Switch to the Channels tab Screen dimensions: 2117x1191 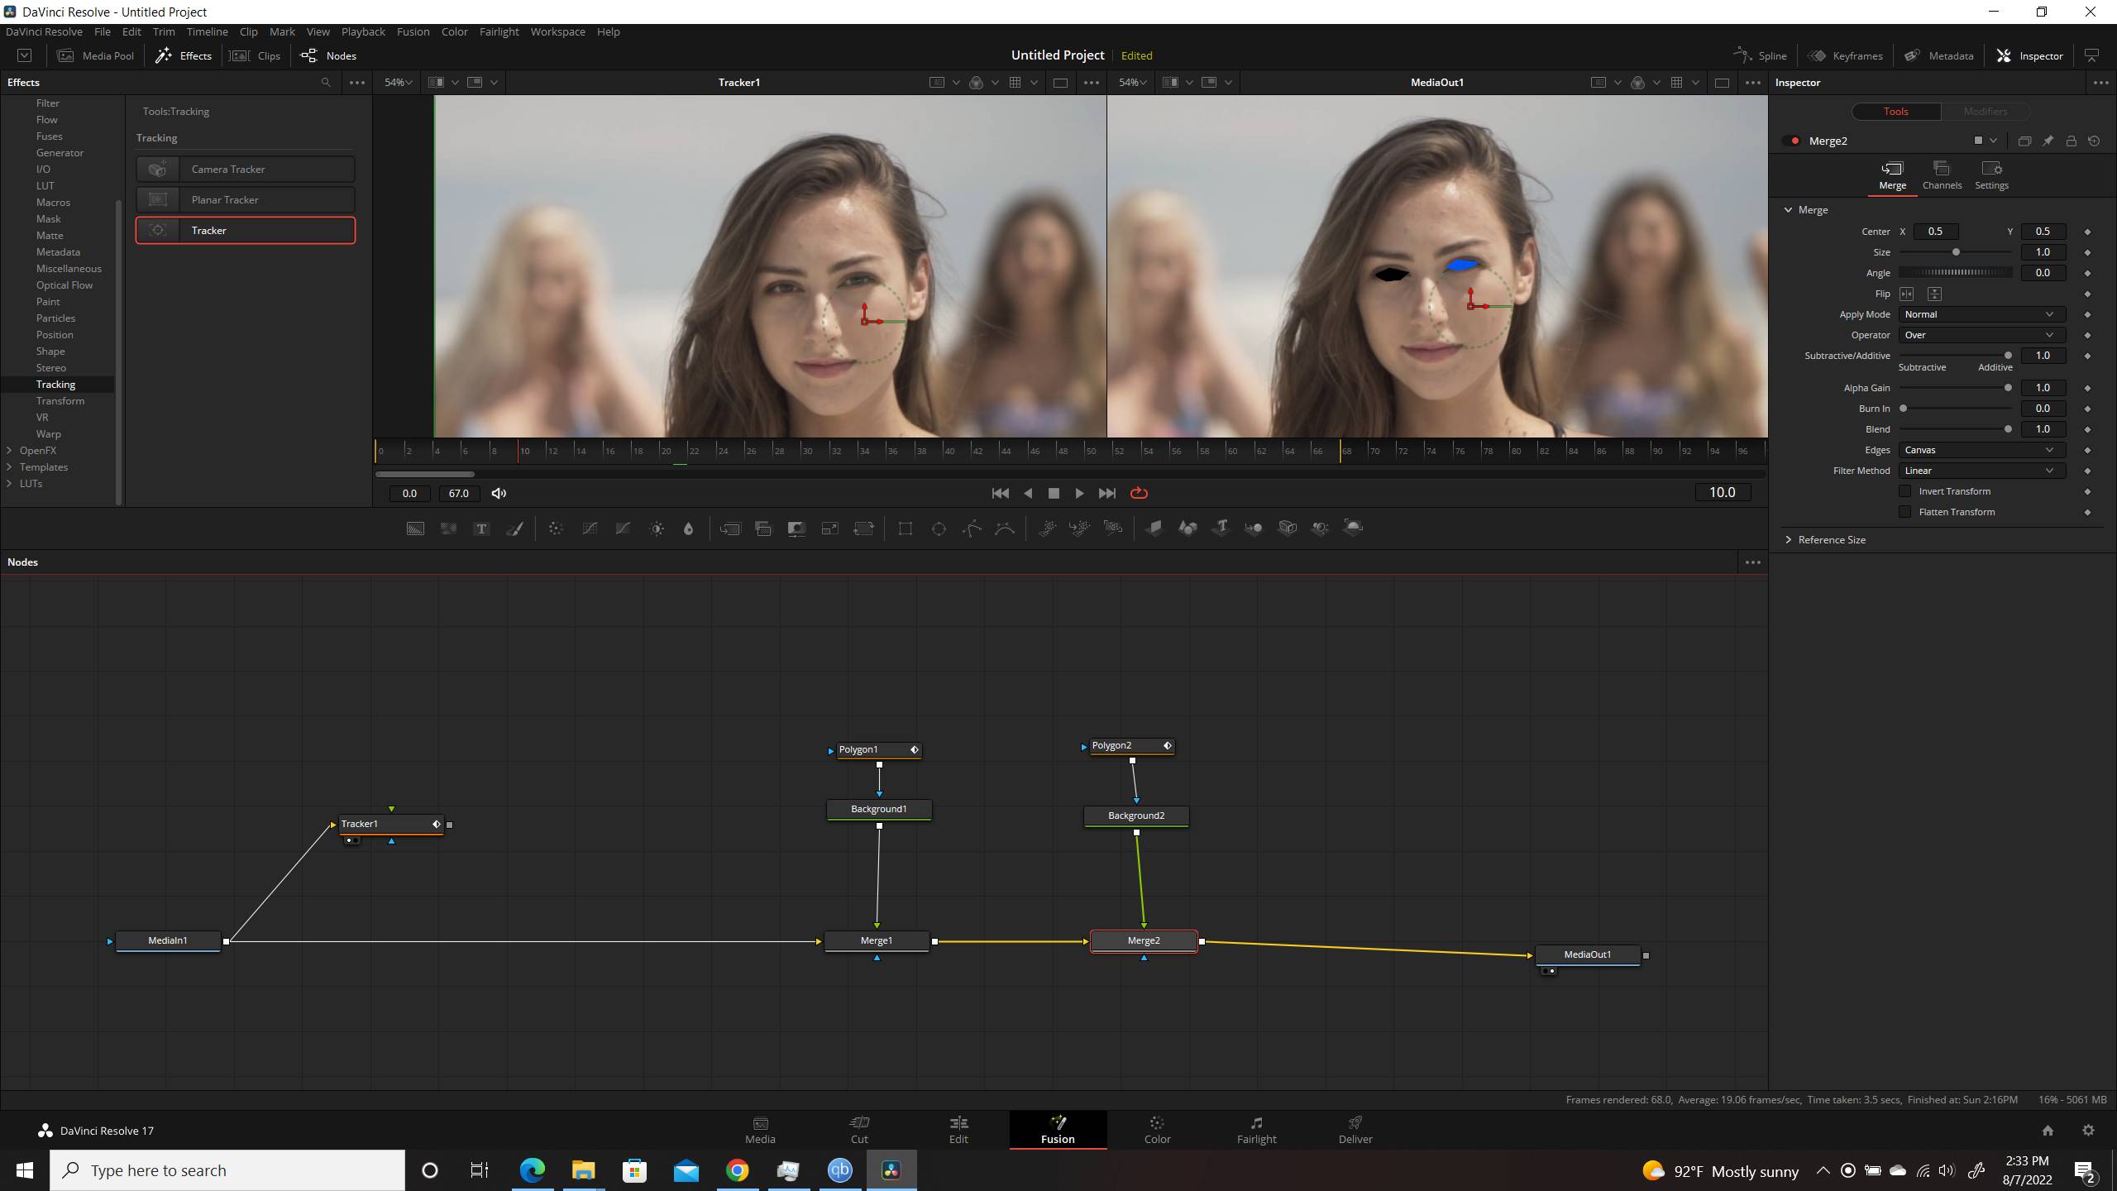[1942, 176]
